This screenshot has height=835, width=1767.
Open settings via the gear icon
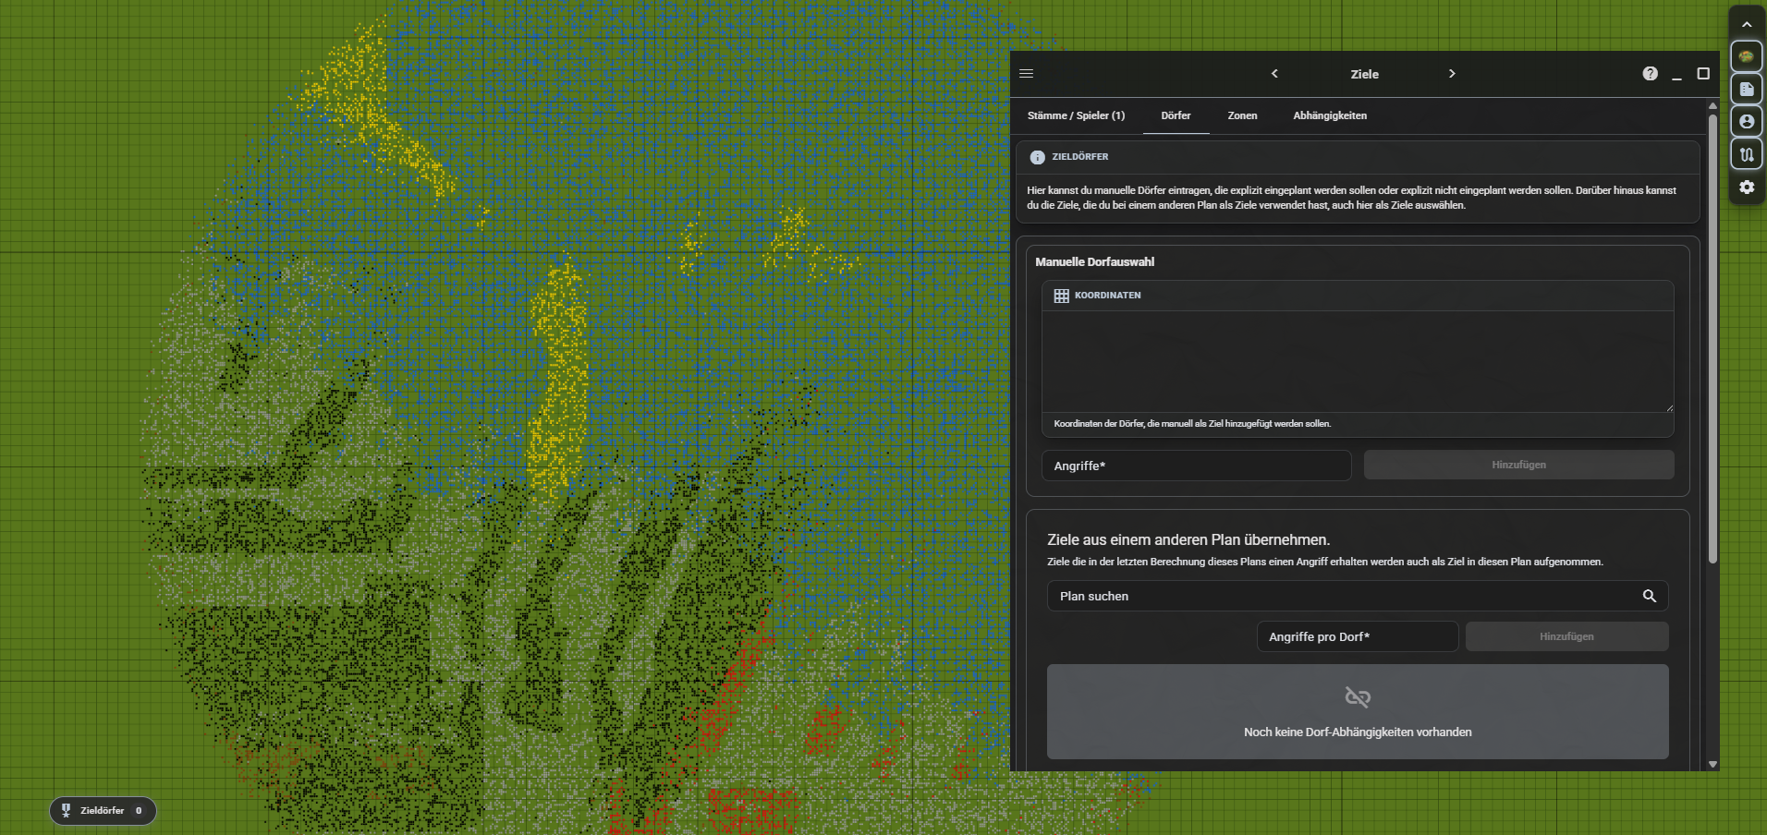pyautogui.click(x=1747, y=188)
